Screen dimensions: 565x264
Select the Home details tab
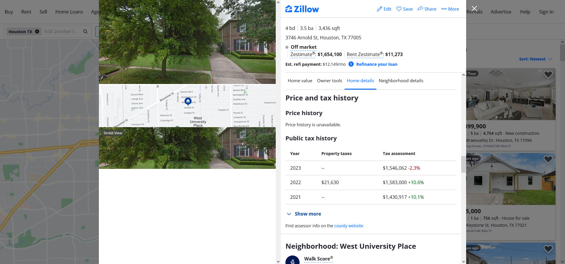point(360,81)
